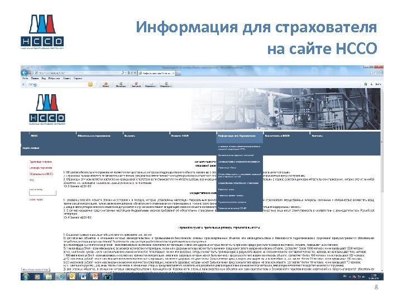Open the Словарь терминов sidebar link
Screen dimensions: 402x301
pyautogui.click(x=41, y=168)
